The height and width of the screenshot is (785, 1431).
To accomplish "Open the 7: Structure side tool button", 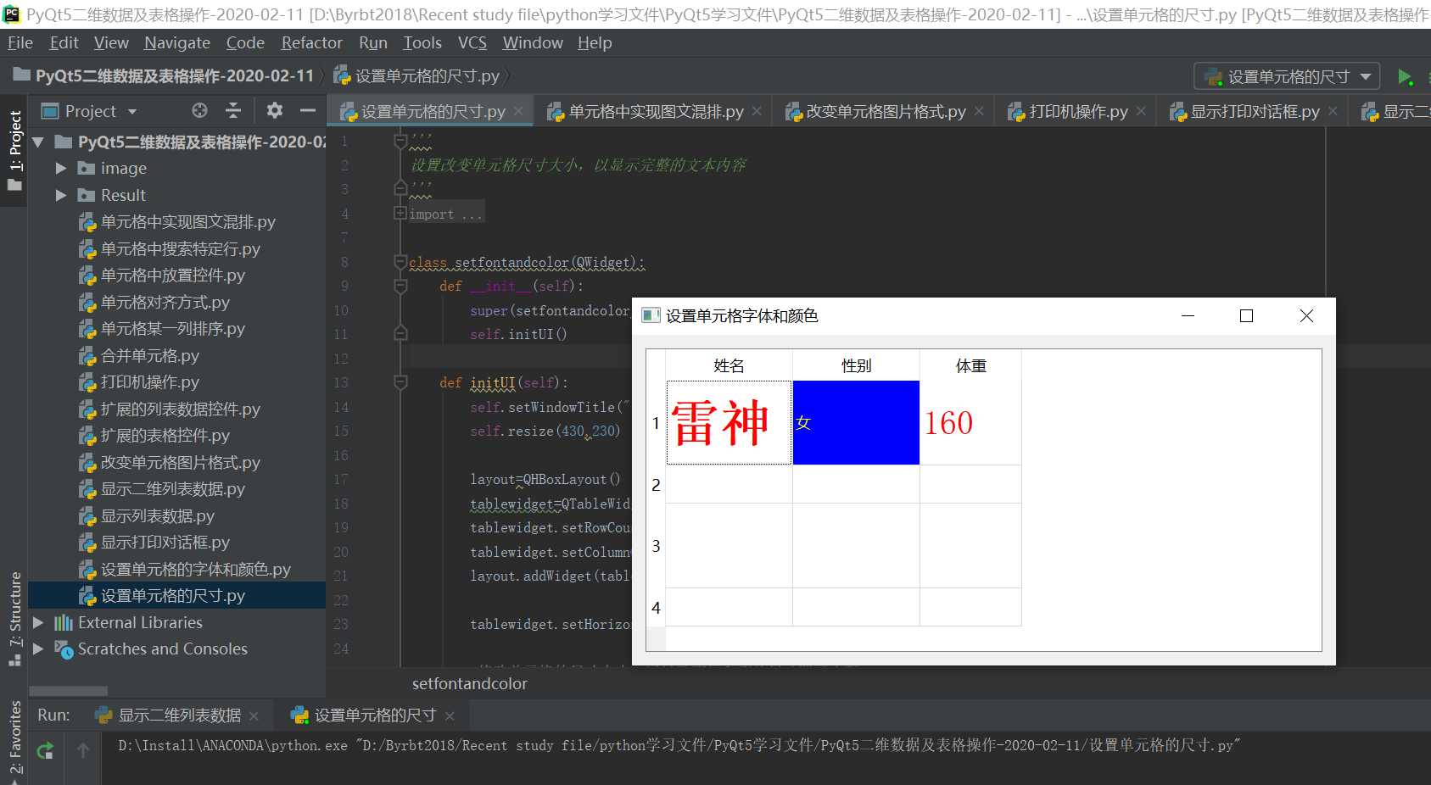I will (15, 619).
